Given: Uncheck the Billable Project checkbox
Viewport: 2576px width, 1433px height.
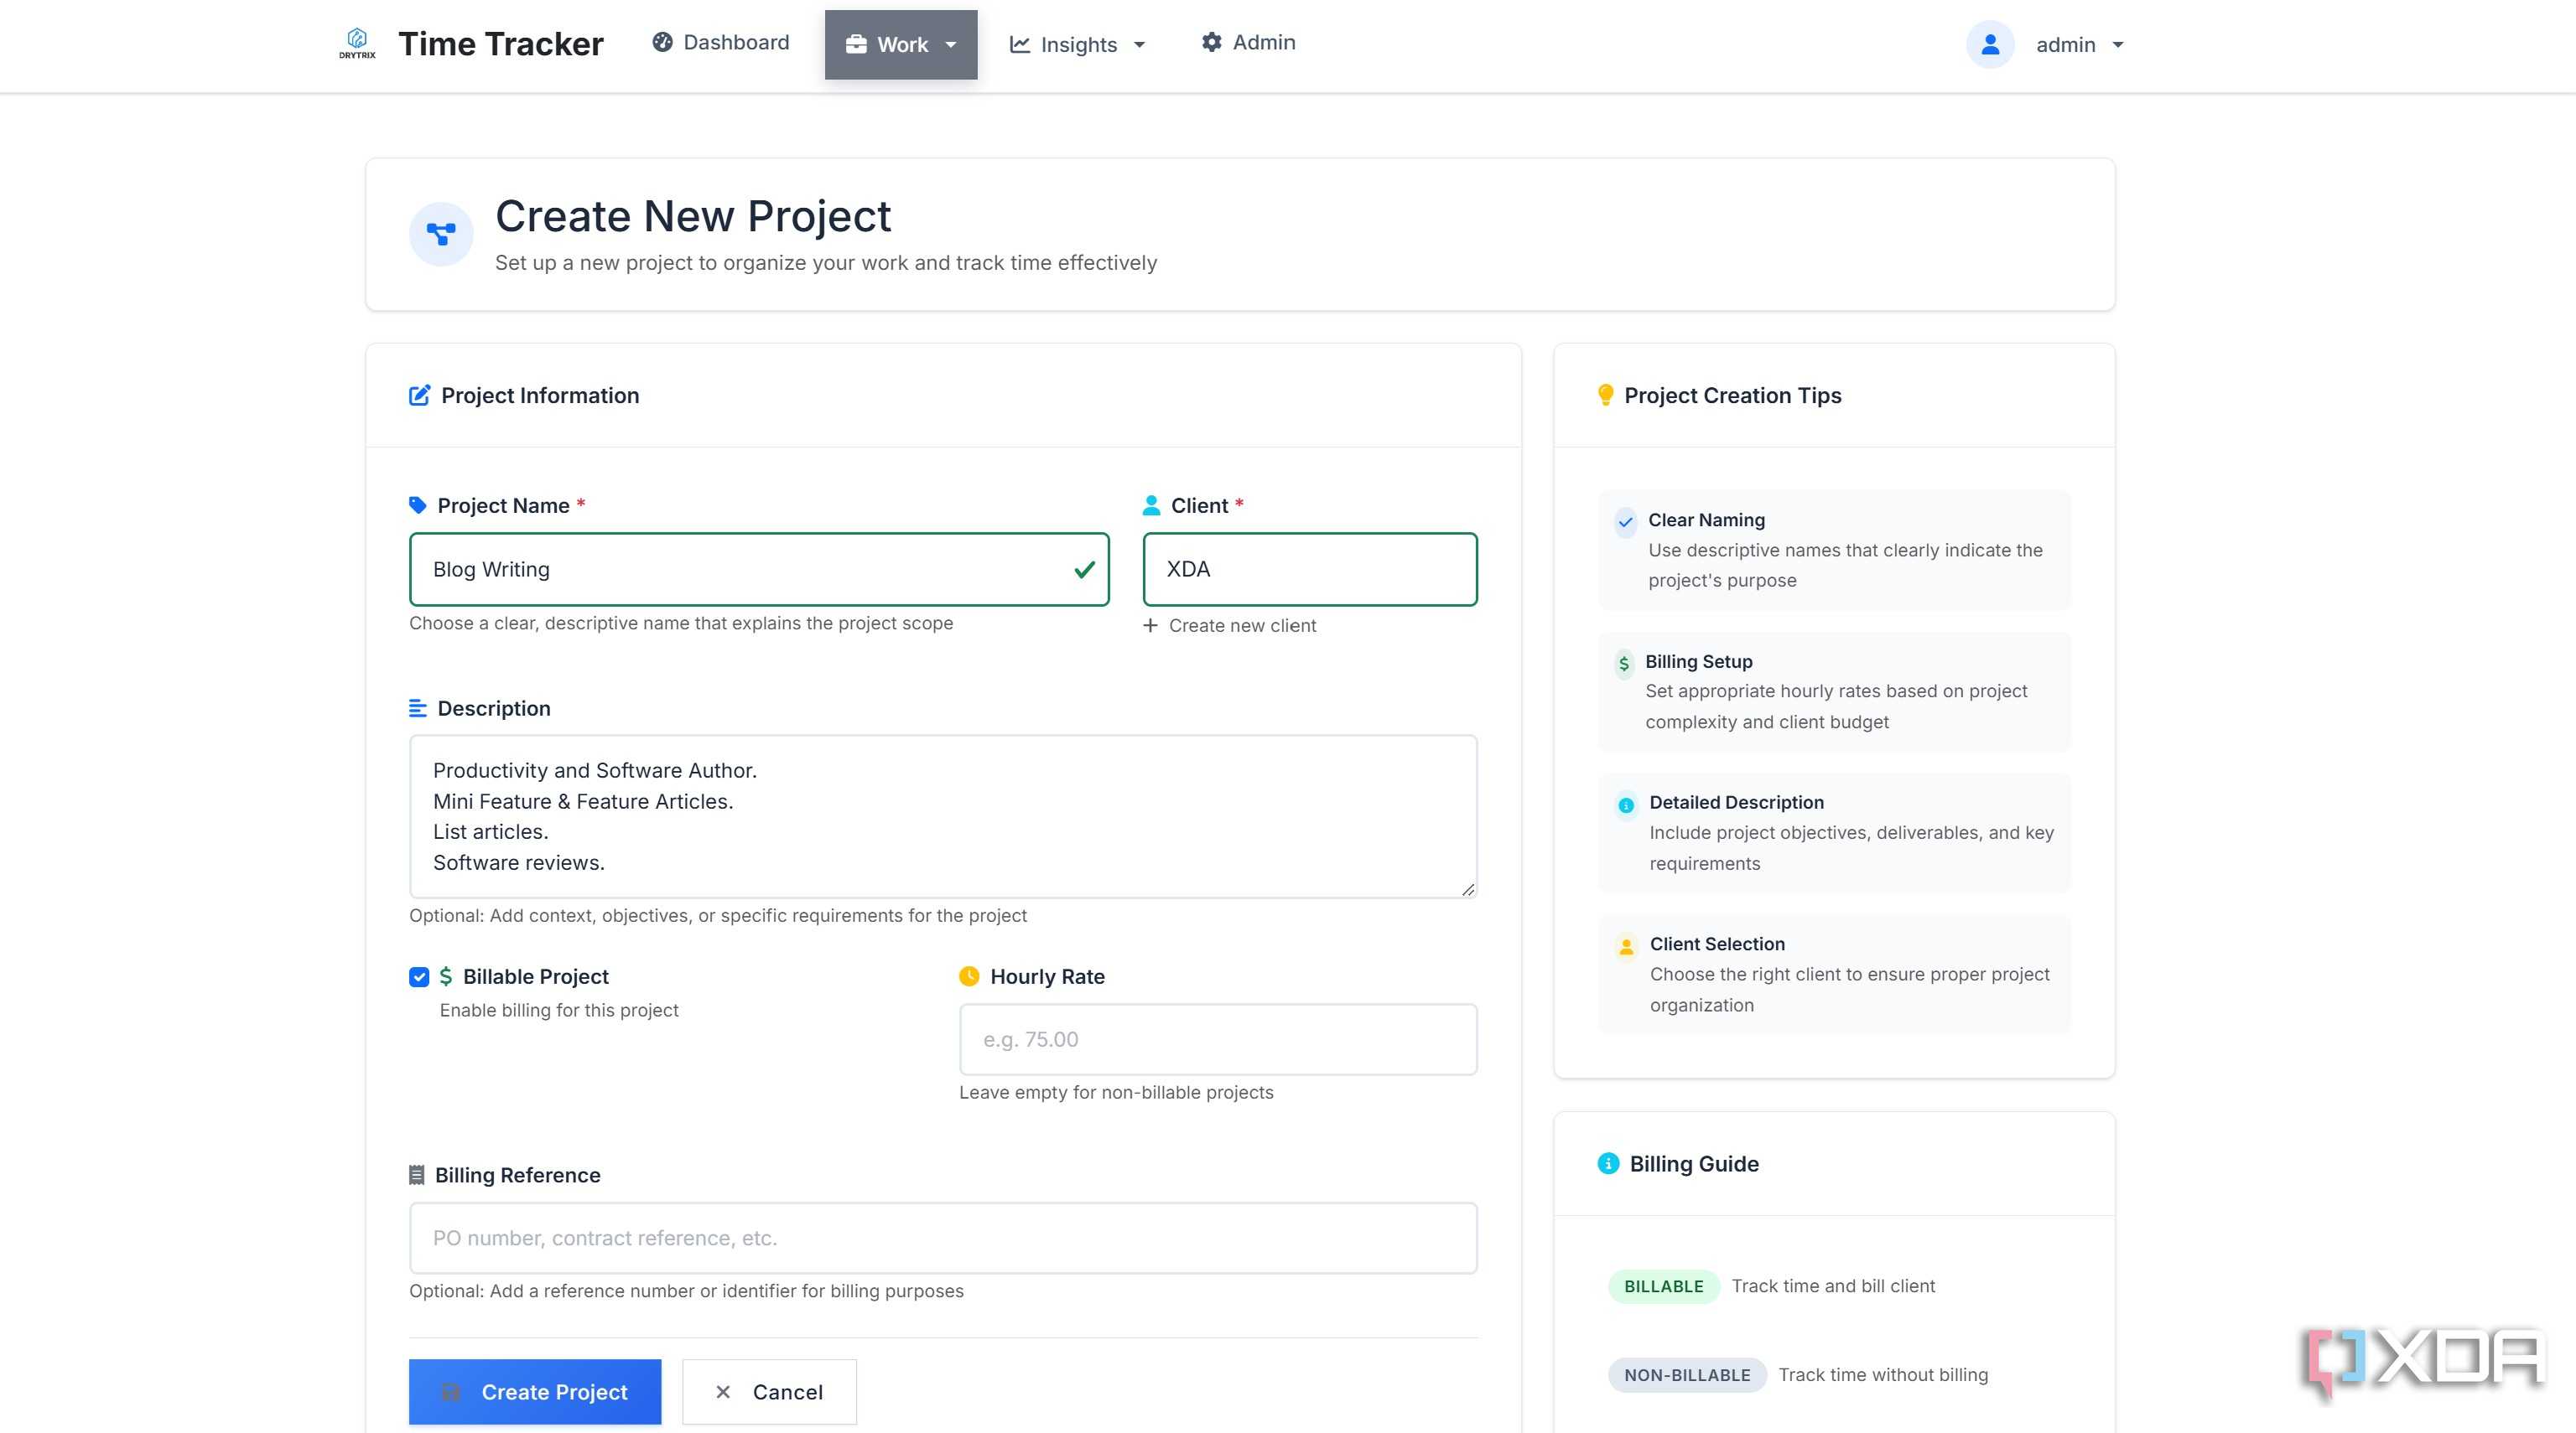Looking at the screenshot, I should [419, 976].
